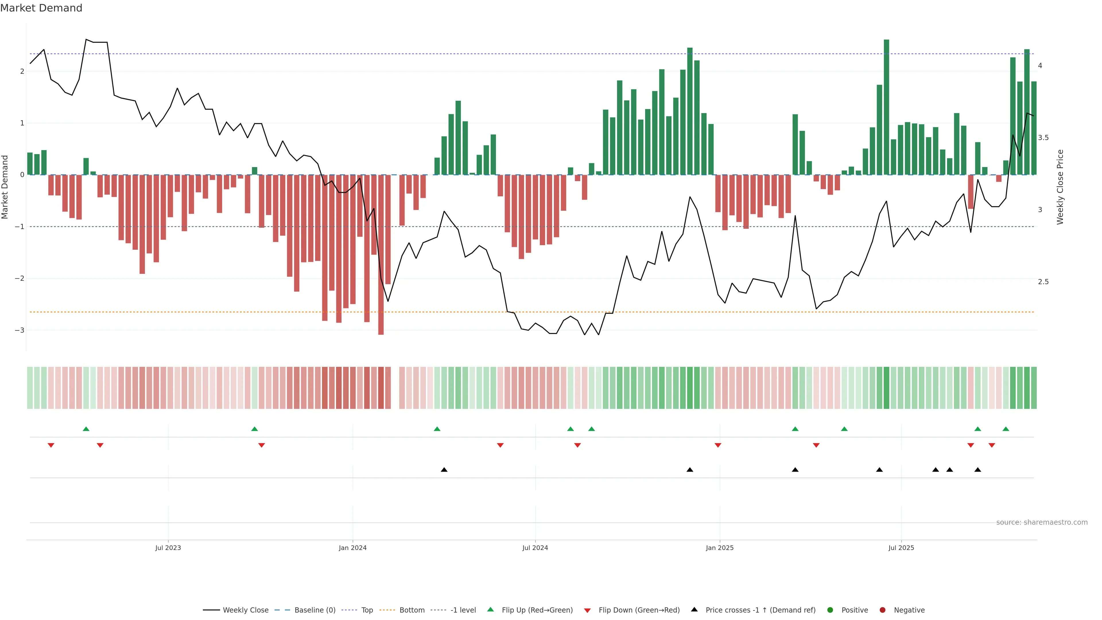Click the Weekly Close Price axis title
1102x620 pixels.
pyautogui.click(x=1060, y=187)
